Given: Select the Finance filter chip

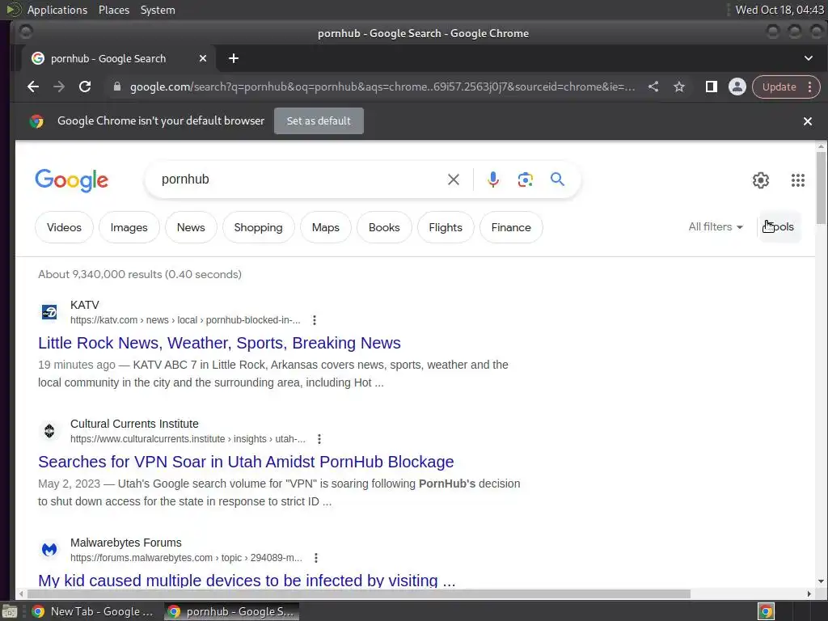Looking at the screenshot, I should pyautogui.click(x=511, y=227).
